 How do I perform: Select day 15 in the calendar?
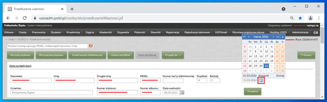coord(255,56)
